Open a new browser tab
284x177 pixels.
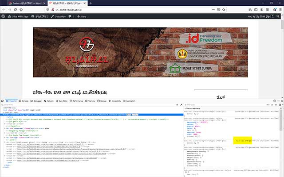tap(91, 3)
